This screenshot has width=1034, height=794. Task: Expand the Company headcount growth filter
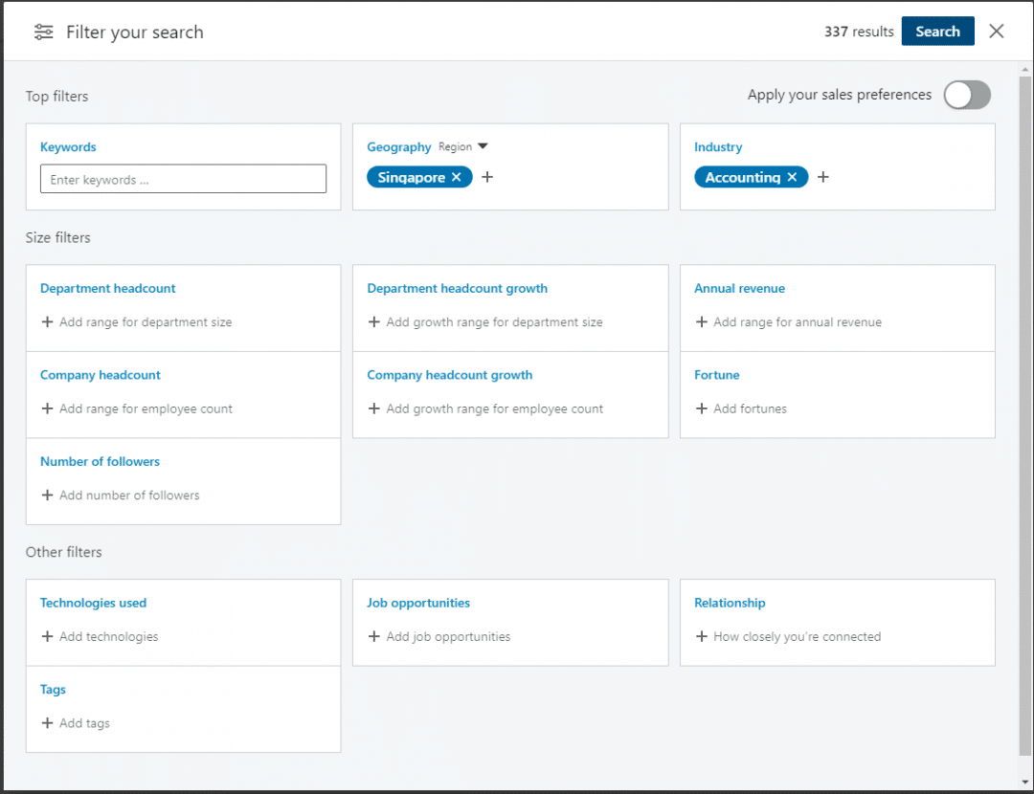(449, 375)
